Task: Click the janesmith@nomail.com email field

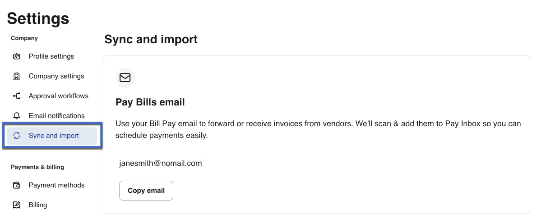Action: pos(160,163)
